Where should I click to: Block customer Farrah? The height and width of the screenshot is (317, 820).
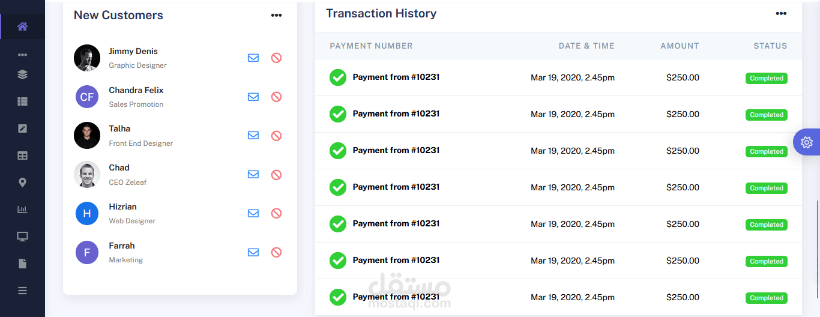[x=276, y=253]
